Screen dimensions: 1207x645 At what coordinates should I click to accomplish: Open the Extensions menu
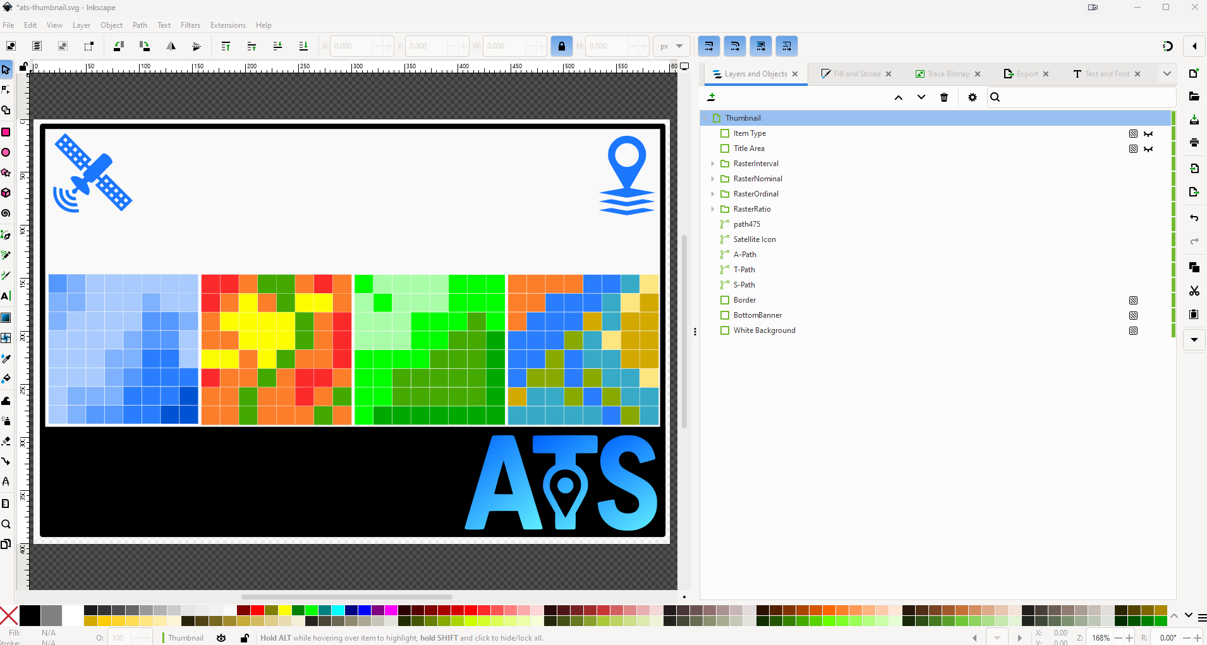pos(228,25)
